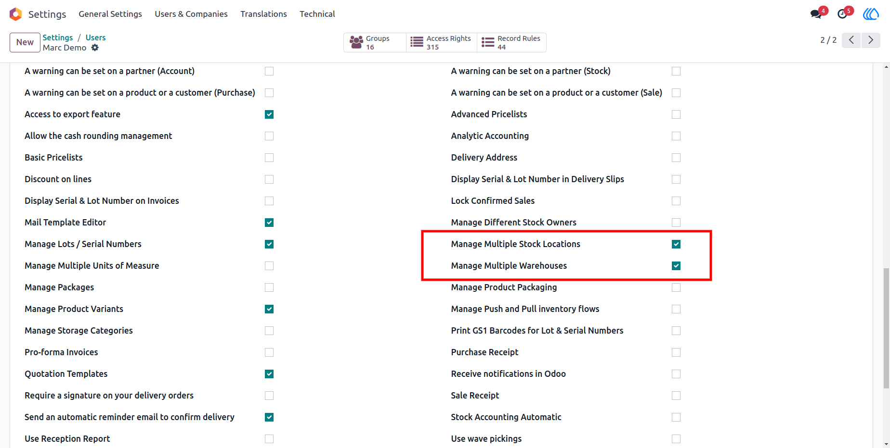Open General Settings menu
The height and width of the screenshot is (448, 890).
click(x=110, y=14)
